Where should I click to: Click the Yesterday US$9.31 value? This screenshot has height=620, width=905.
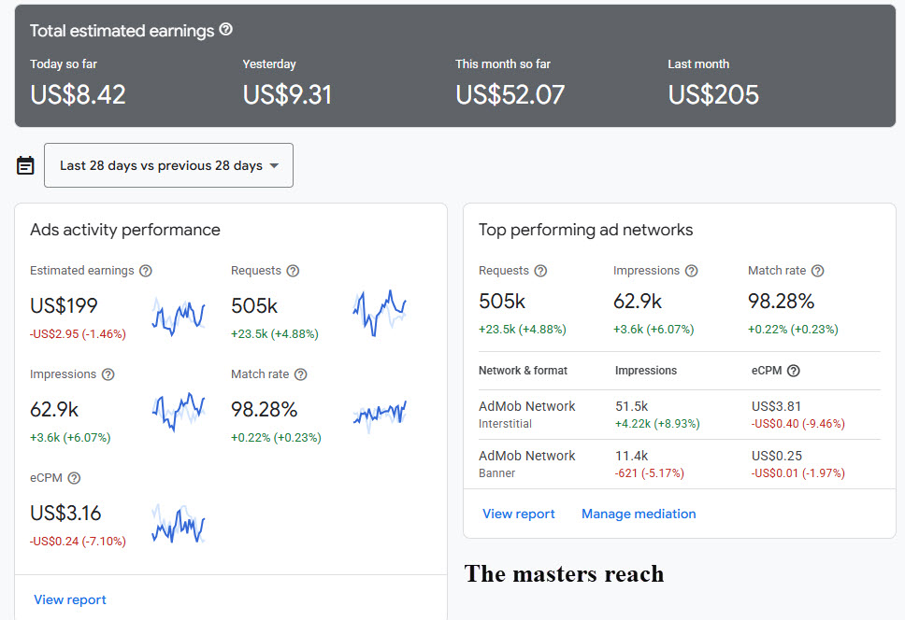[287, 95]
